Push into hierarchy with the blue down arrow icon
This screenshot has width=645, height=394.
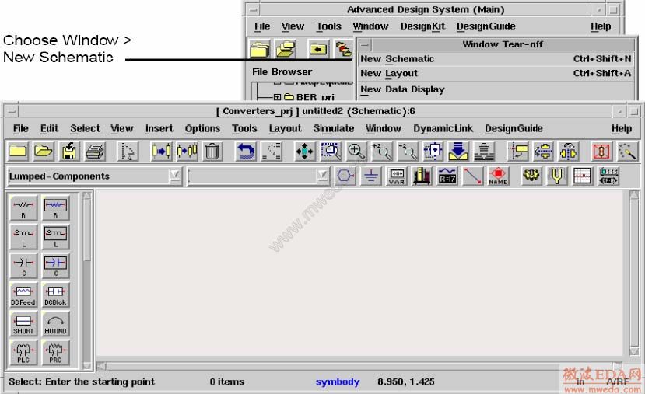[x=458, y=152]
